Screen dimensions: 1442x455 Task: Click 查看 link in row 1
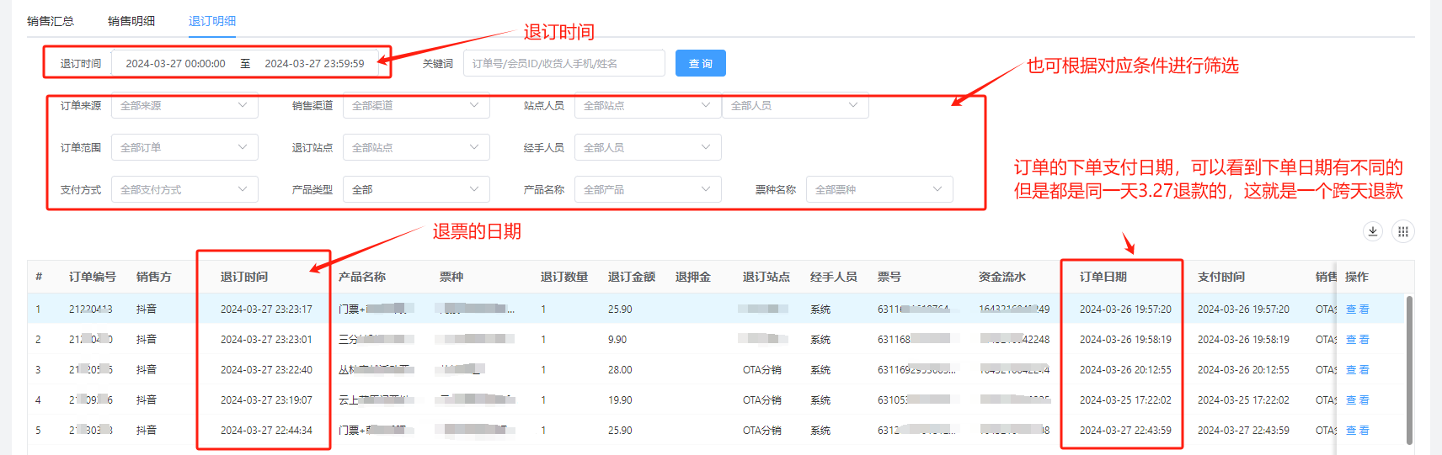tap(1357, 310)
